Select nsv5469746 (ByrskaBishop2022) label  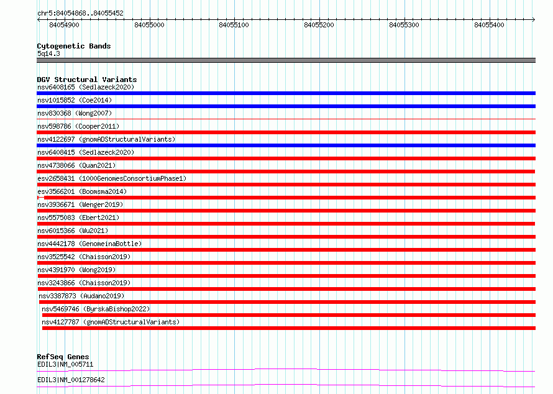96,309
